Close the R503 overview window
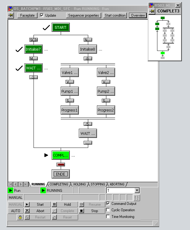Image resolution: width=190 pixels, height=230 pixels. point(178,5)
